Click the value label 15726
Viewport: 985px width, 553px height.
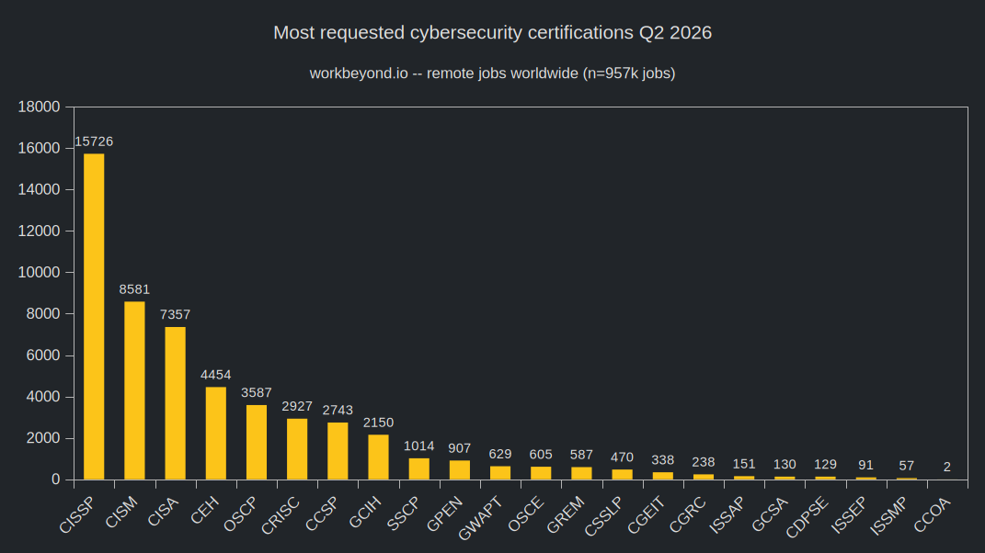[x=94, y=141]
